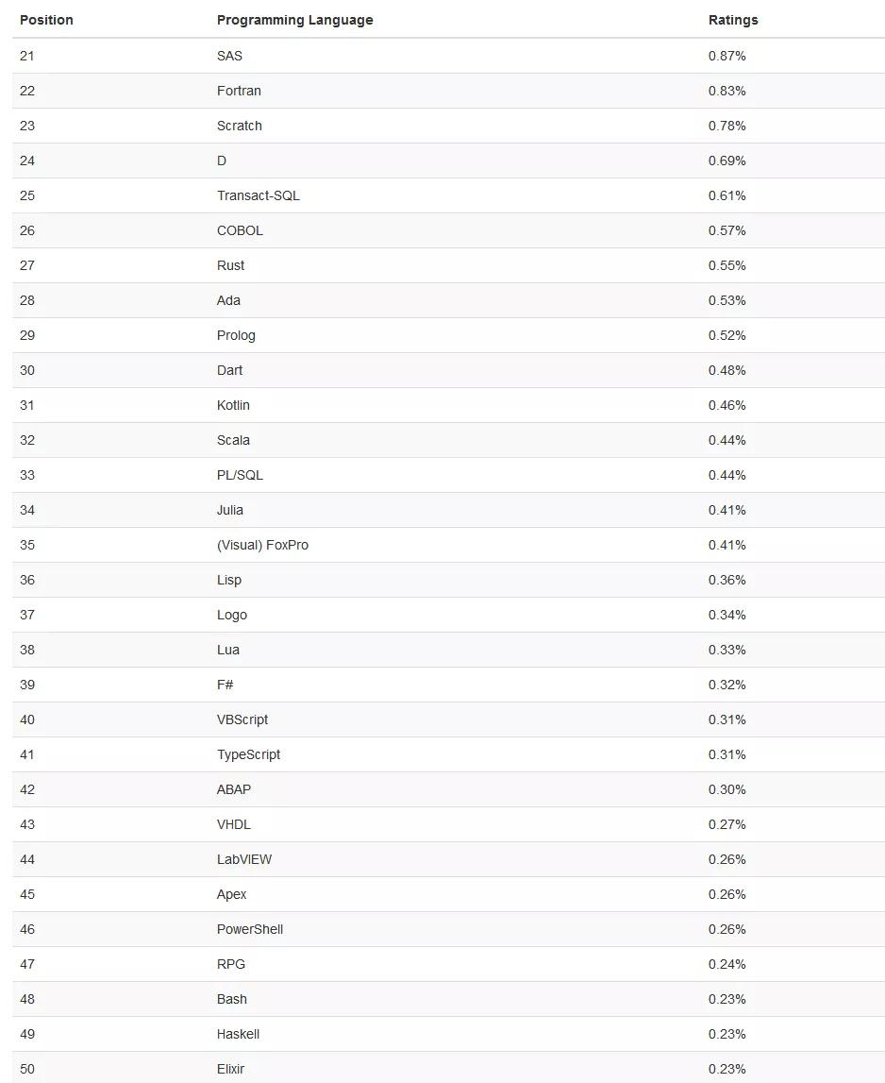Click the Elixir language entry
The height and width of the screenshot is (1083, 885).
click(x=230, y=1069)
